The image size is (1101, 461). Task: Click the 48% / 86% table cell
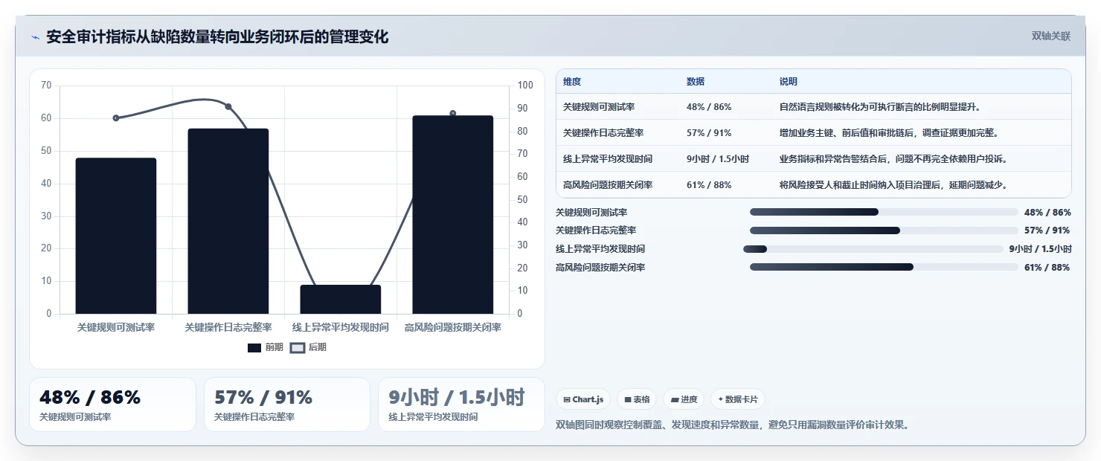[709, 107]
